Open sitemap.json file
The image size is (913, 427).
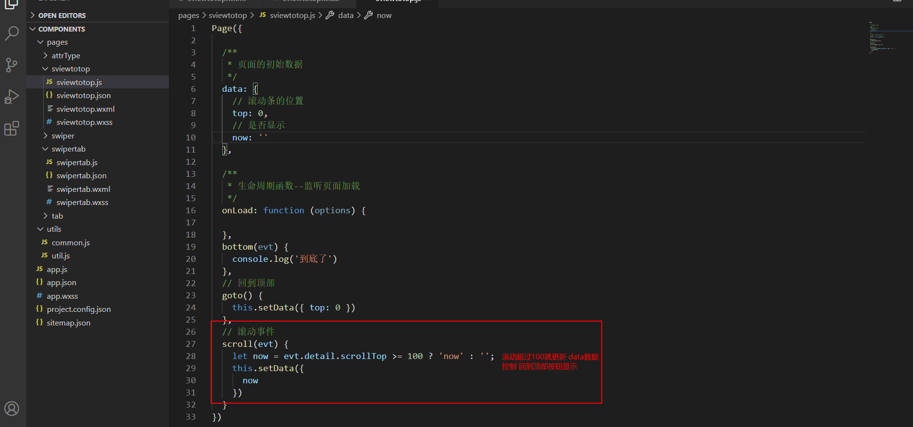tap(97, 323)
